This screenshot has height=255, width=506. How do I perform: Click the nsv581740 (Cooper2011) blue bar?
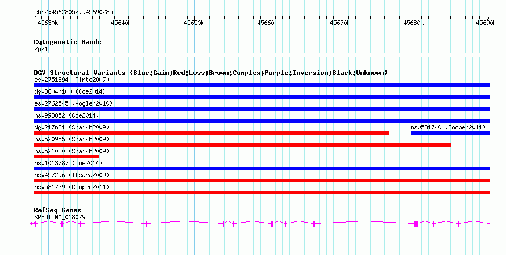(x=450, y=133)
